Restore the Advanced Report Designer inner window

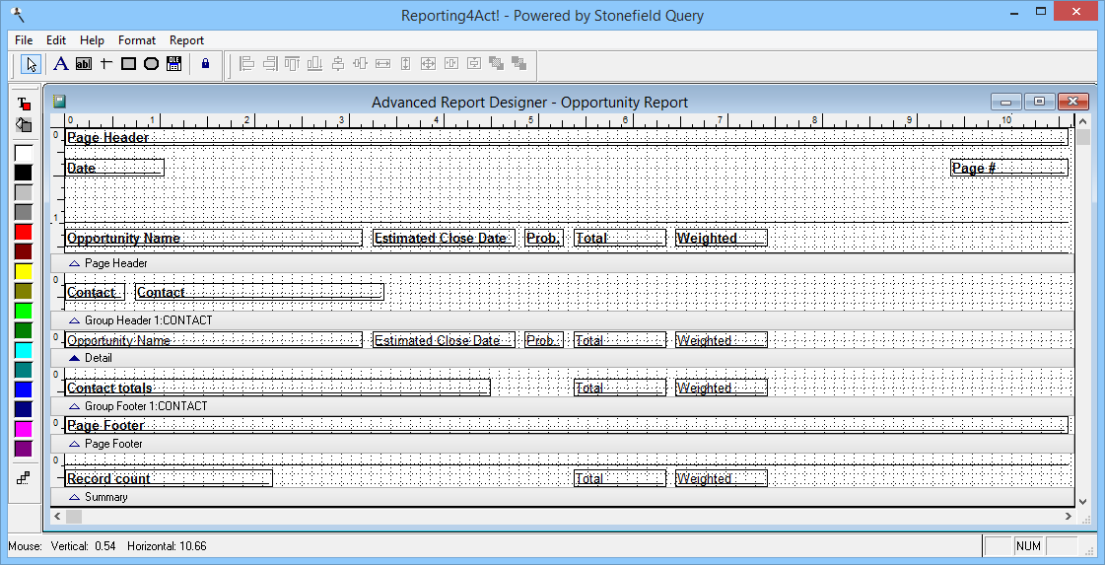1040,102
